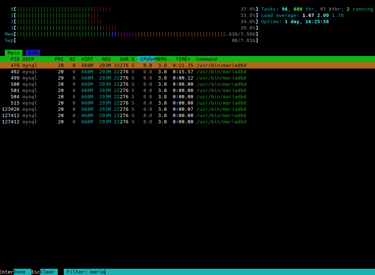Screen dimensions: 375x275
Task: Select process row with PID 499
Action: pyautogui.click(x=187, y=78)
